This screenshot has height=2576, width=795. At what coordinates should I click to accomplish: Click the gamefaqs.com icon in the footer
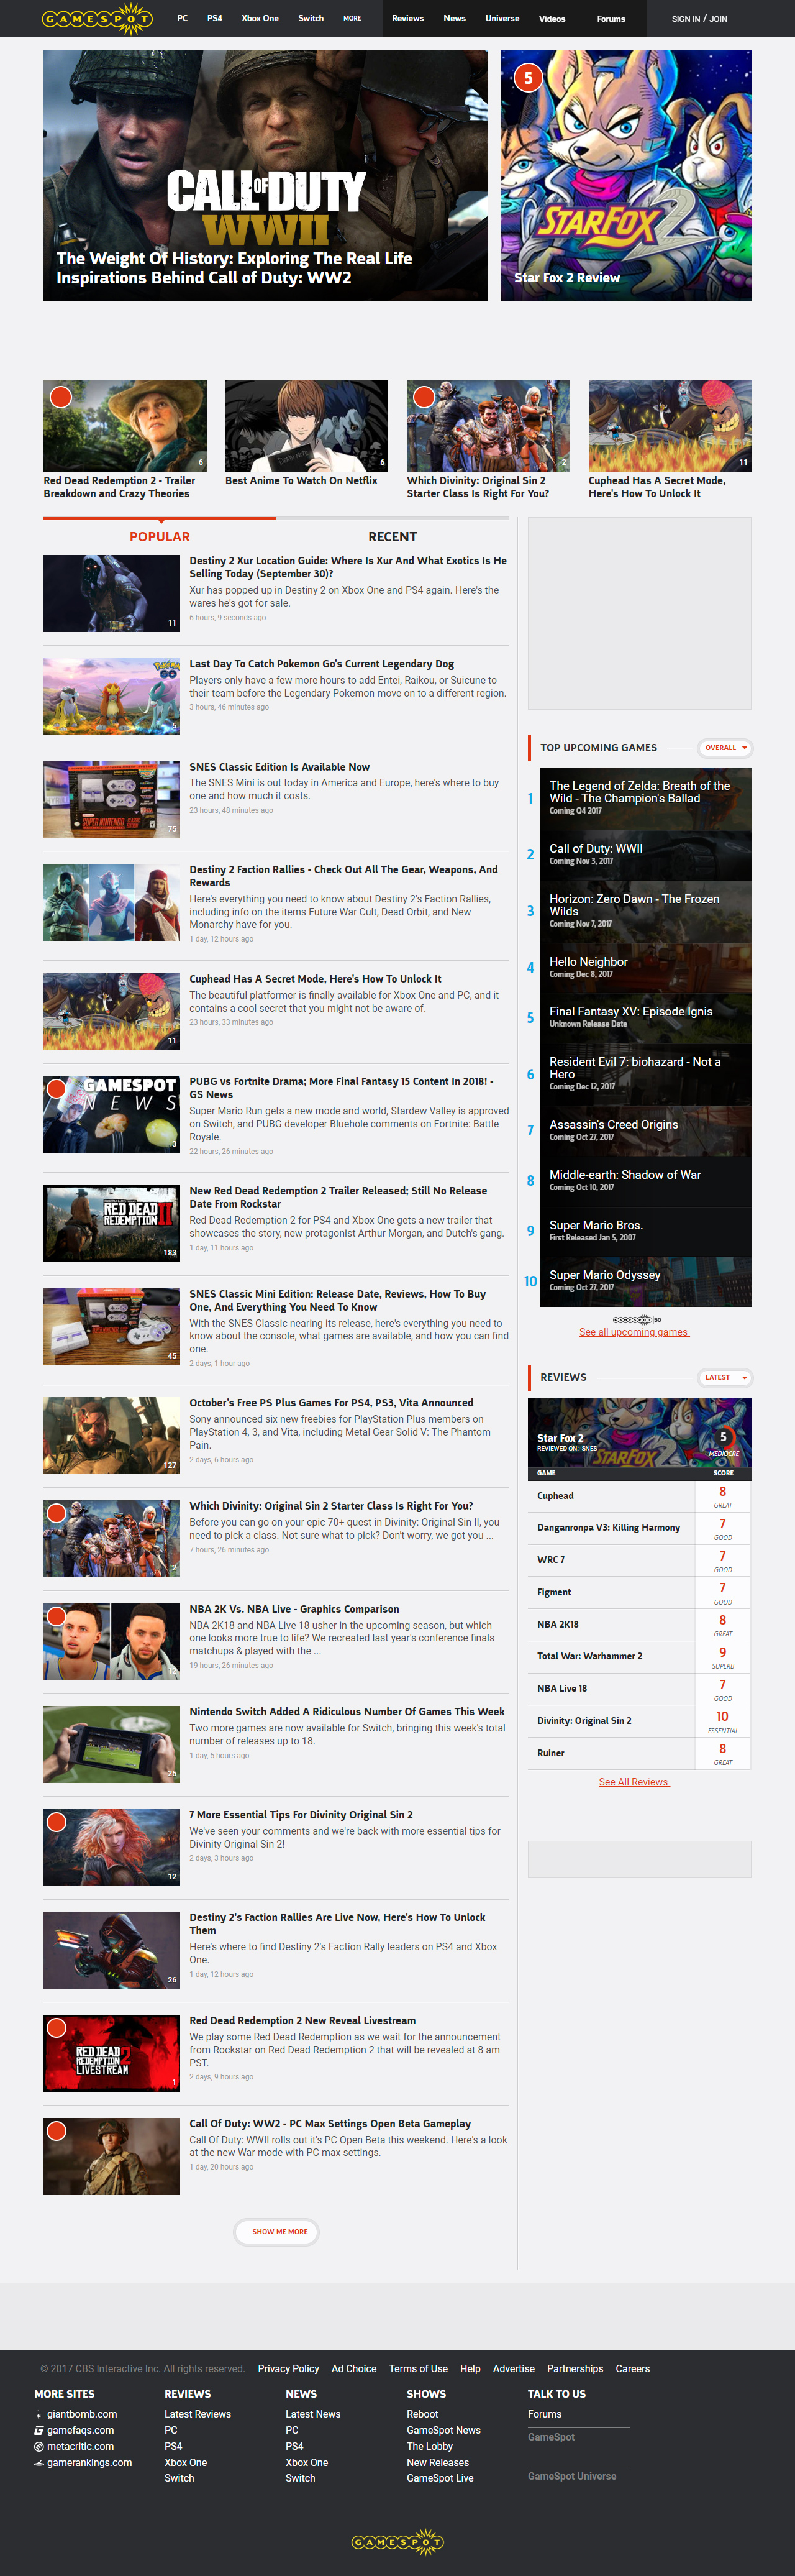click(x=39, y=2430)
